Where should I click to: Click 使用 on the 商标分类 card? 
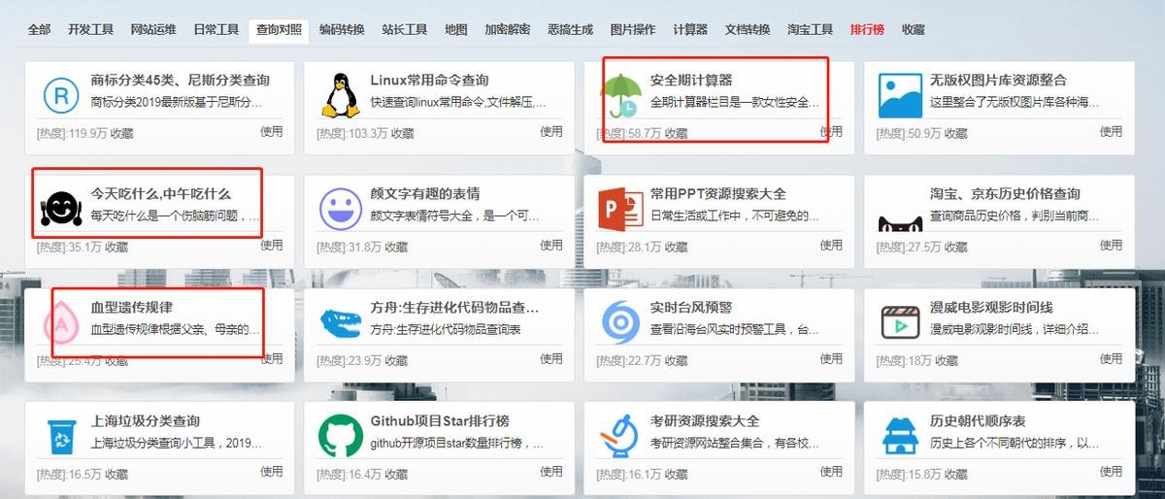tap(272, 131)
